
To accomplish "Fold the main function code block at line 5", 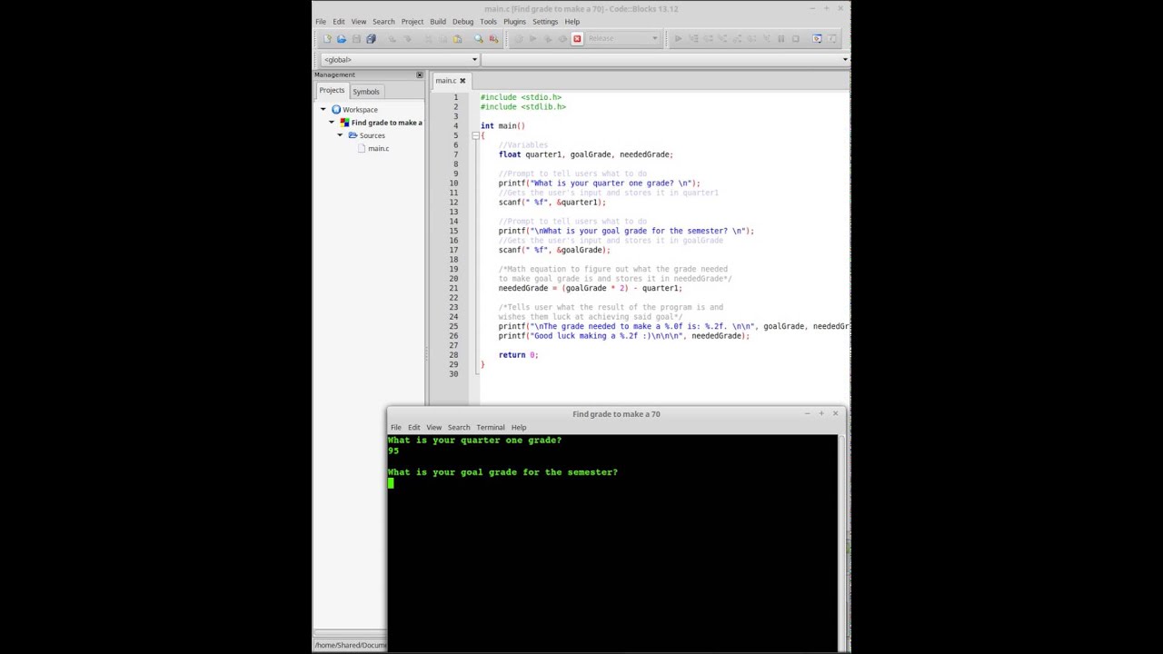I will pyautogui.click(x=474, y=135).
